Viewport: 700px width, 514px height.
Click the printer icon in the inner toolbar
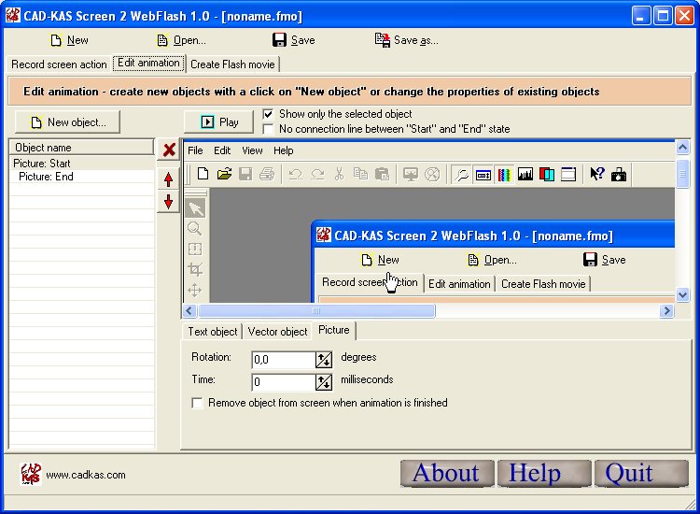click(267, 174)
